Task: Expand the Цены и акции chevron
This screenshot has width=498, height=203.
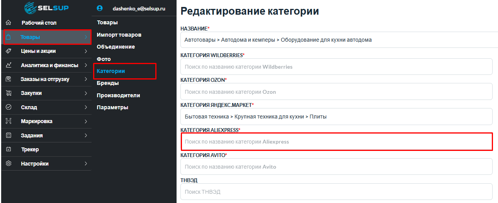Action: [85, 51]
